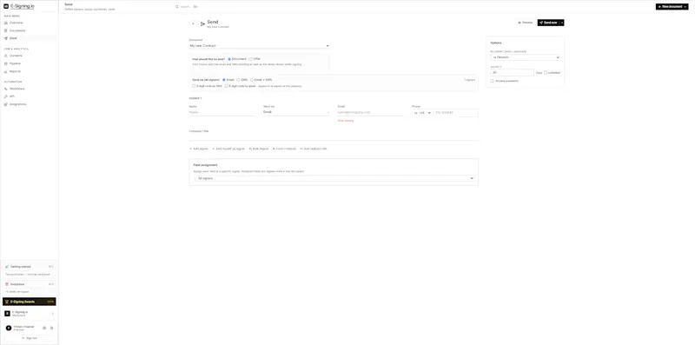
Task: Click the first icon beside user name
Action: (44, 328)
